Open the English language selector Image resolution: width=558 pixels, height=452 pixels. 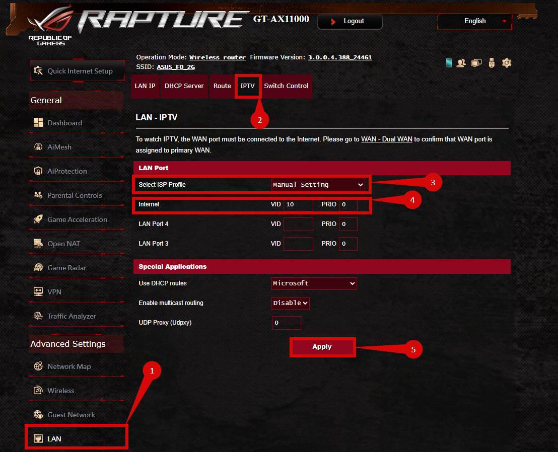point(475,21)
